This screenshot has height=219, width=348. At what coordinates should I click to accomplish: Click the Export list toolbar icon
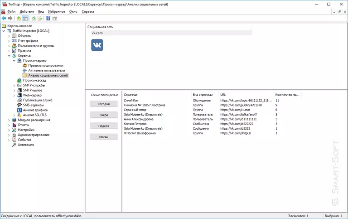point(40,19)
